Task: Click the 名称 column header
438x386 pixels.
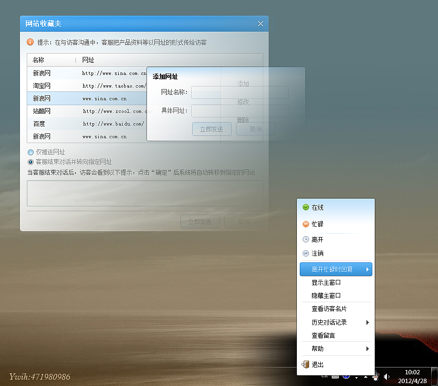Action: pyautogui.click(x=38, y=60)
